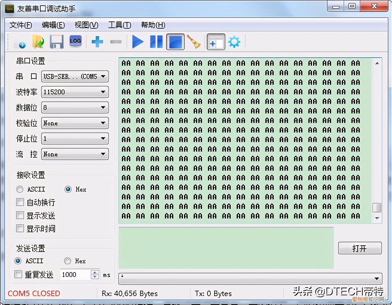Image resolution: width=392 pixels, height=305 pixels.
Task: Open file using the folder icon
Action: (x=38, y=42)
